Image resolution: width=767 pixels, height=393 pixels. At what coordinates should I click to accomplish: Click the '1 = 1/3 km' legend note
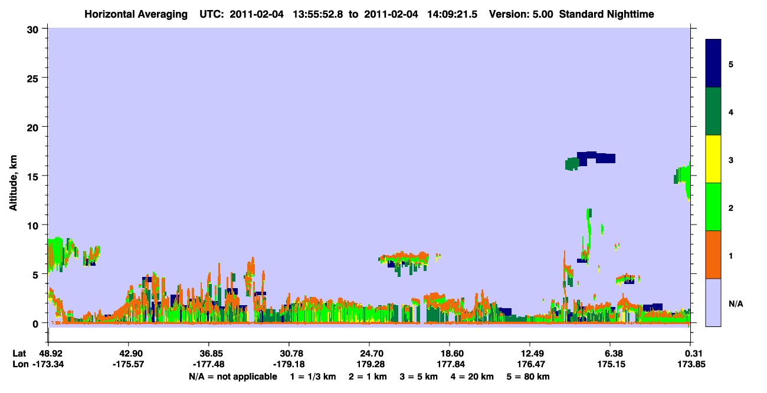pyautogui.click(x=313, y=376)
